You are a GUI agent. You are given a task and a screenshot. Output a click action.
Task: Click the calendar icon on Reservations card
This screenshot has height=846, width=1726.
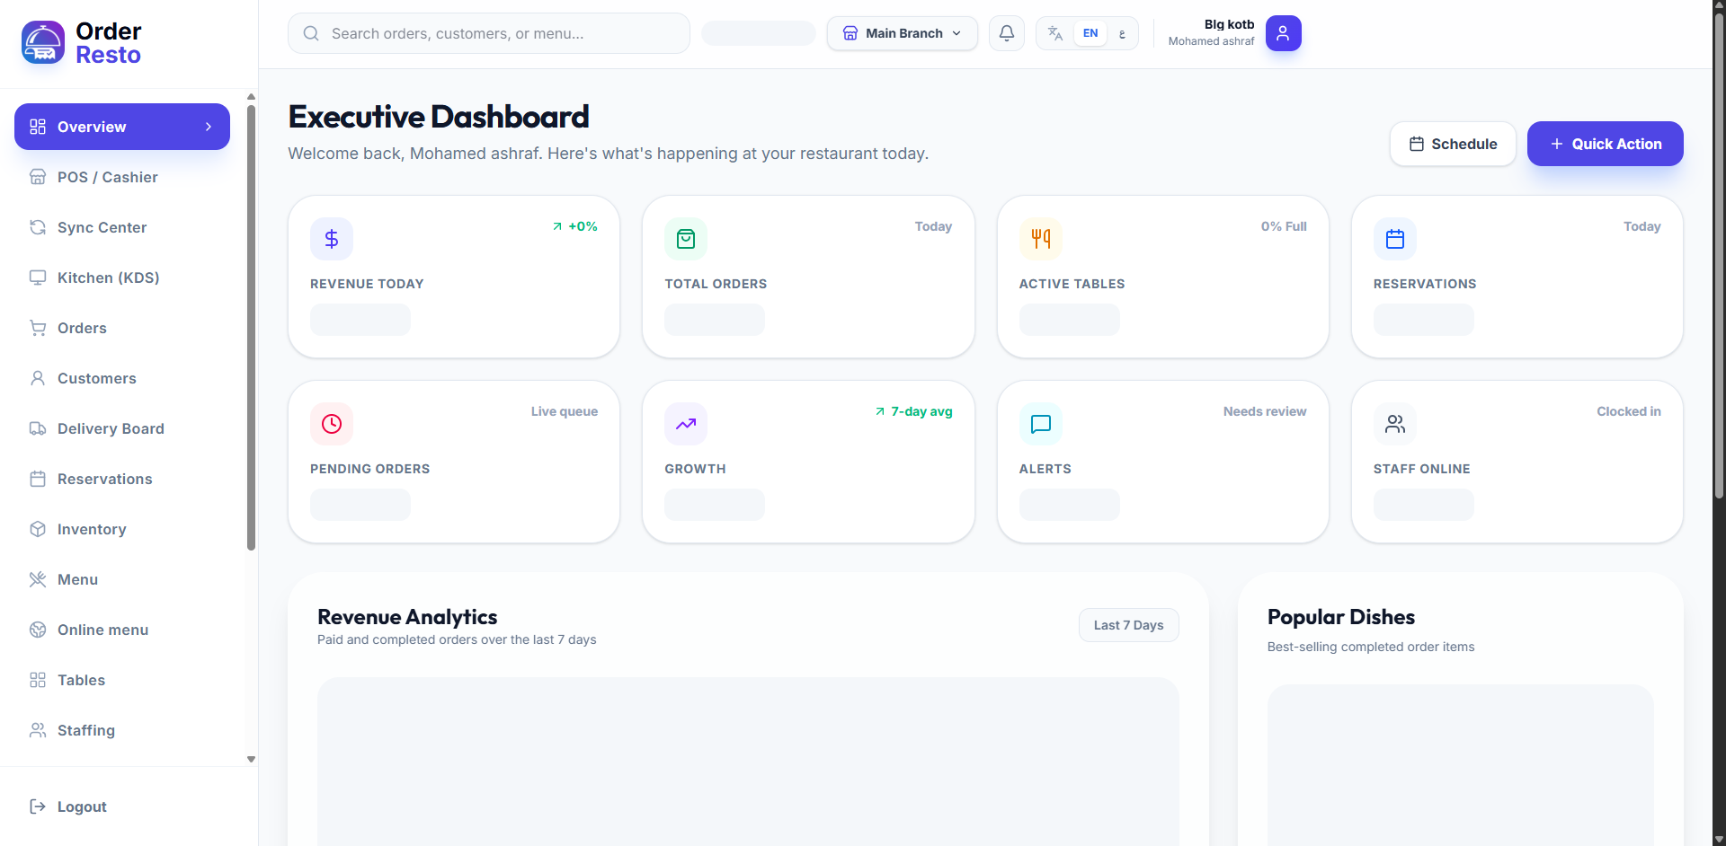(x=1395, y=239)
